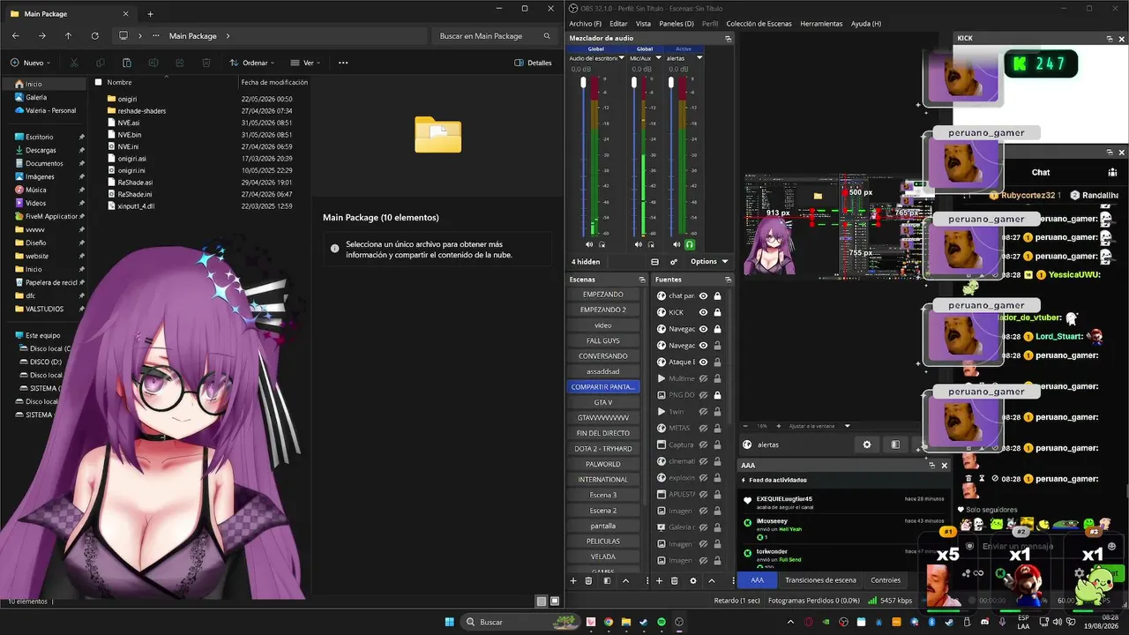Screen dimensions: 1129x635
Task: Open the preview zoom 'Ajustar a la ventana' dropdown
Action: pyautogui.click(x=820, y=426)
